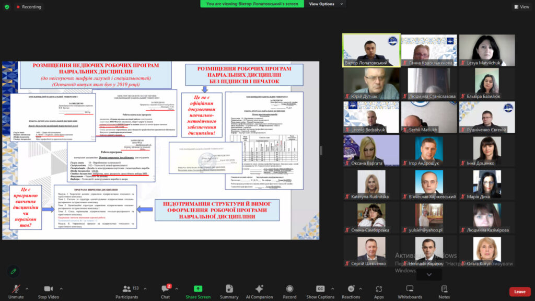
Task: Open the meeting Summary
Action: coord(229,291)
